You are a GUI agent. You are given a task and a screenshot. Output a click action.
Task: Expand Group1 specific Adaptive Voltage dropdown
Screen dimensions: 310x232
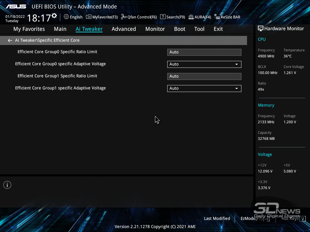pyautogui.click(x=204, y=89)
